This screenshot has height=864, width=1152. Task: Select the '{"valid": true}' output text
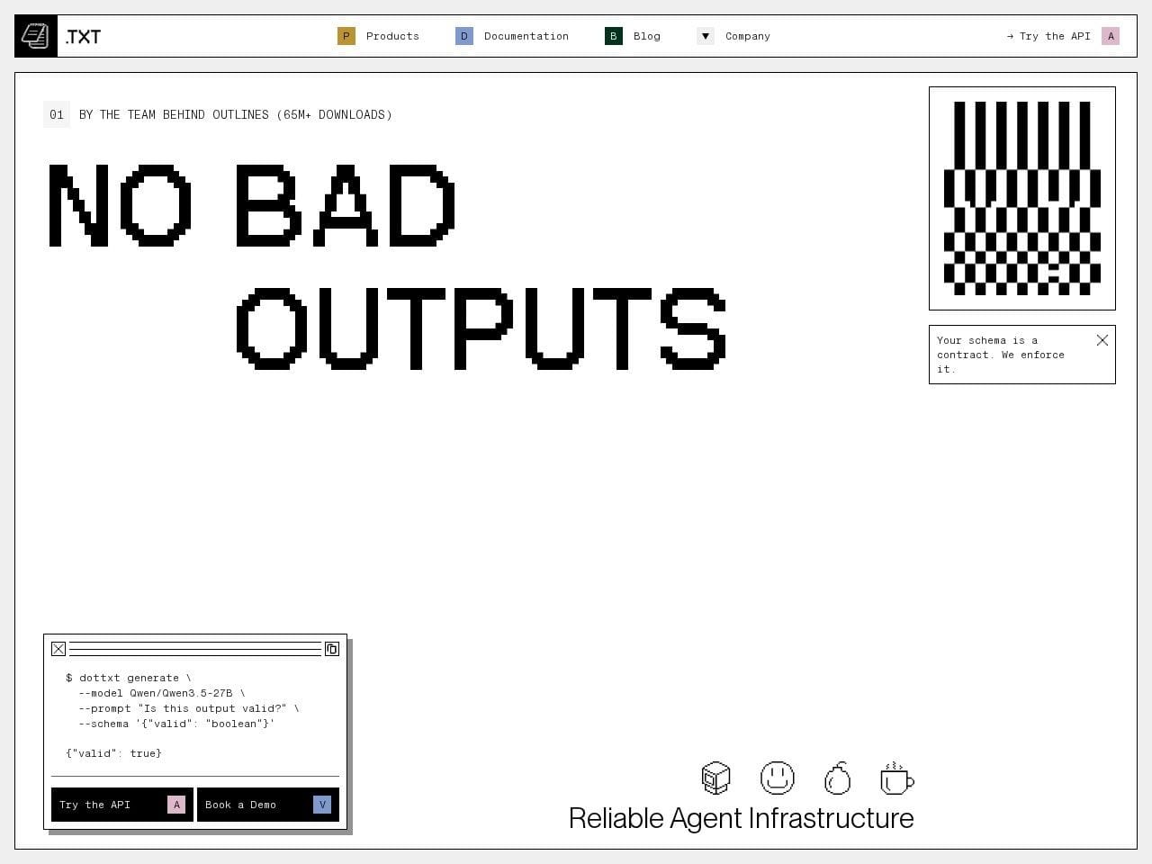[113, 753]
